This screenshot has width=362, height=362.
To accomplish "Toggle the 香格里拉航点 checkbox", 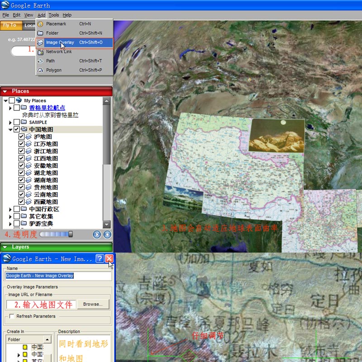I will (17, 108).
